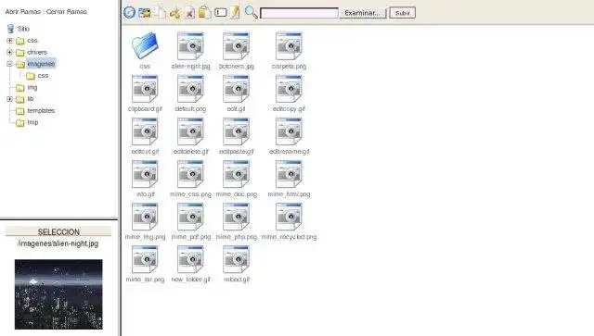Screen dimensions: 594x336
Task: Select the mime_doc.png file icon
Action: pyautogui.click(x=236, y=174)
